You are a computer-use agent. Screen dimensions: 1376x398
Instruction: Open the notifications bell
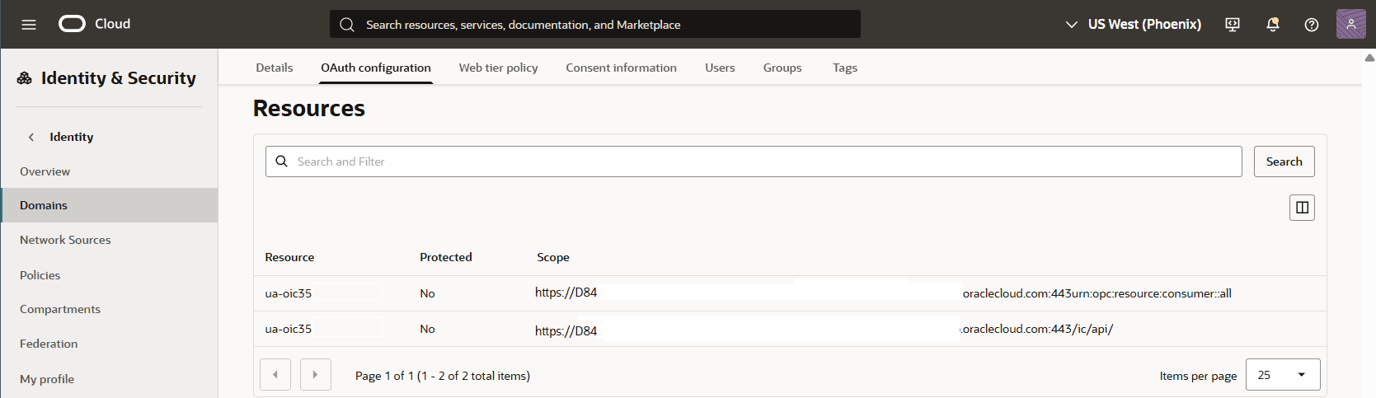(x=1273, y=25)
